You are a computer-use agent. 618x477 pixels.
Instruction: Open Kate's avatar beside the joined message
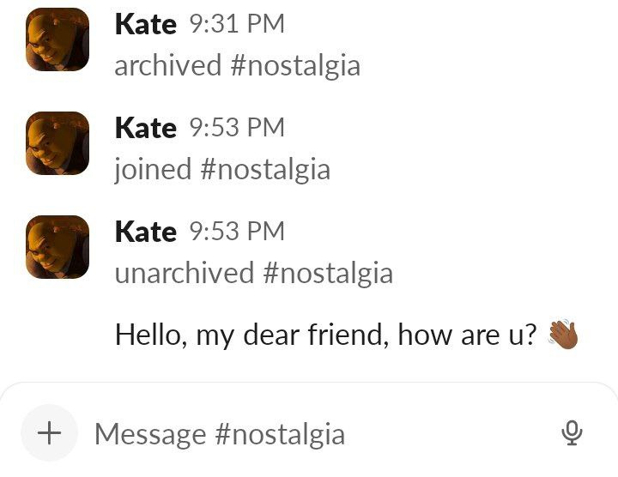58,143
